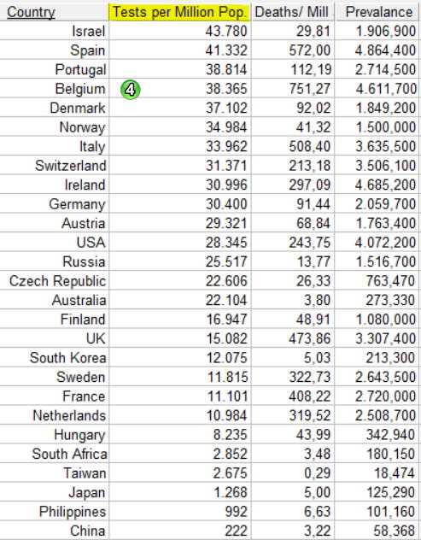Click the highlighted Tests per Million Pop. header

tap(179, 13)
